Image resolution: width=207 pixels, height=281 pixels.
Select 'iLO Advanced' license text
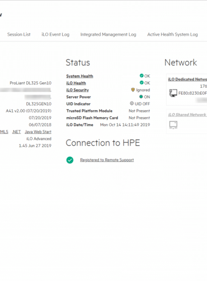click(39, 139)
